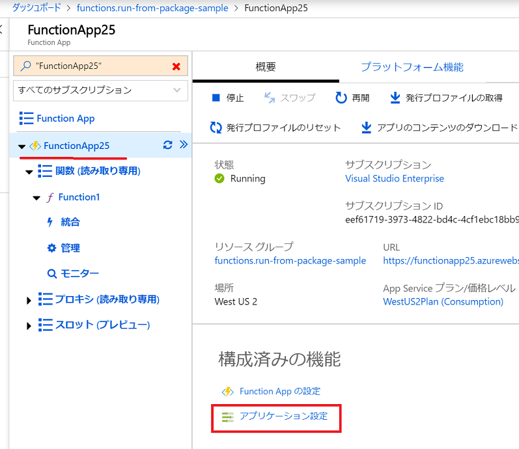Image resolution: width=519 pixels, height=449 pixels.
Task: Click FunctionApp25 breadcrumb text
Action: pos(276,8)
